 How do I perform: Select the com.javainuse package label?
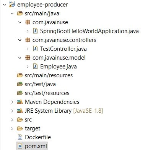(50, 22)
